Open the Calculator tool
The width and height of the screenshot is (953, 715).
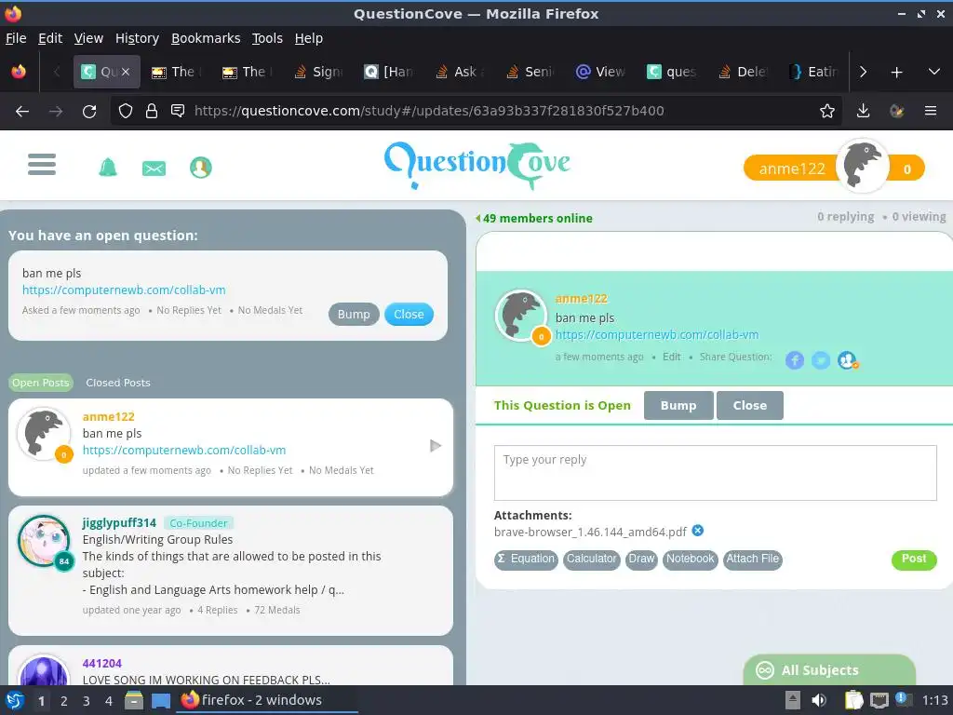coord(591,559)
